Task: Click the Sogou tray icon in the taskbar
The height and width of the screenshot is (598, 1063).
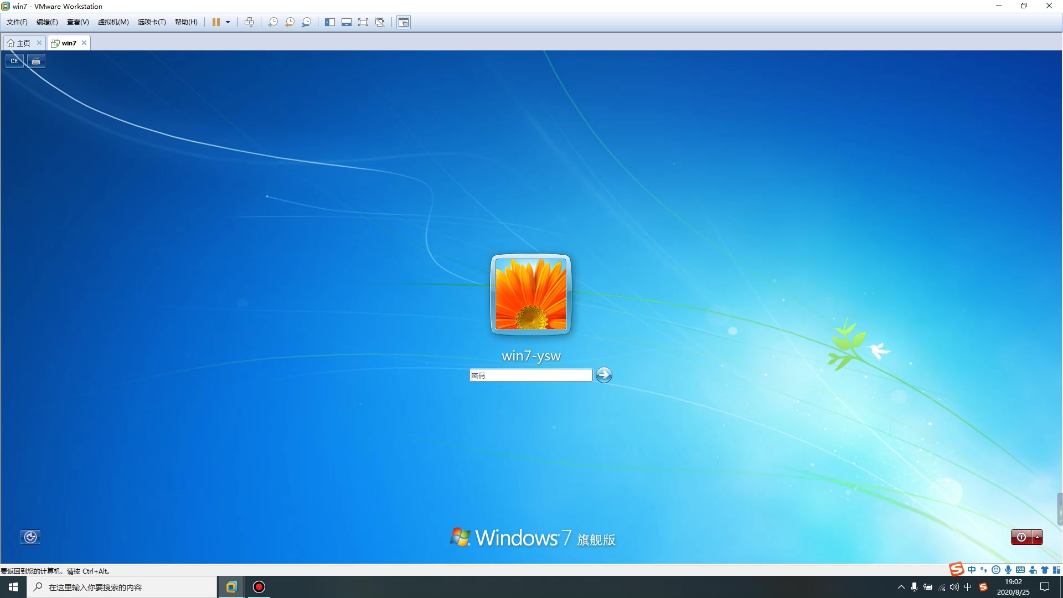Action: coord(983,587)
